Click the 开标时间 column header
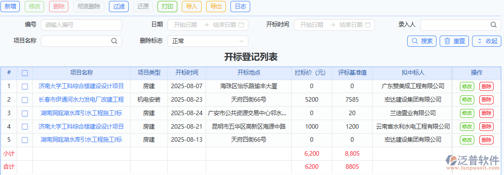The width and height of the screenshot is (504, 175). [x=187, y=73]
